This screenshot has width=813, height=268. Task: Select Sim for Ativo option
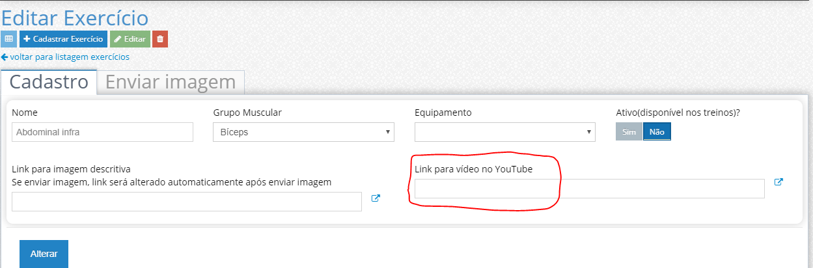[629, 131]
